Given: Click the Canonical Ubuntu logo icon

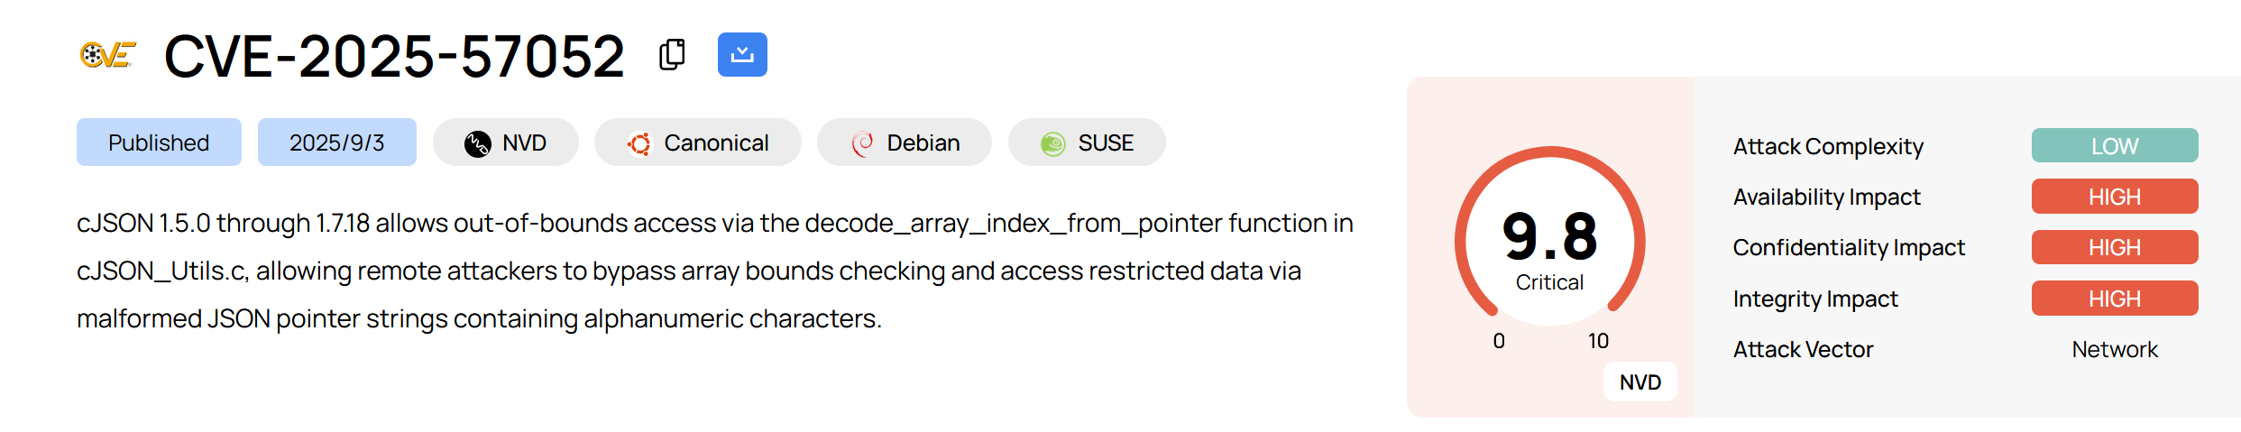Looking at the screenshot, I should 639,143.
